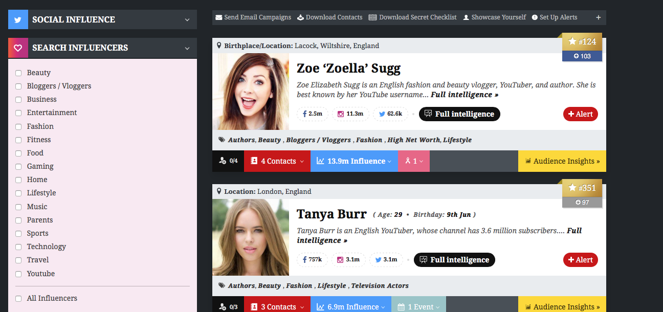Enable the Business filter checkbox
Viewport: 663px width, 312px height.
click(x=18, y=100)
